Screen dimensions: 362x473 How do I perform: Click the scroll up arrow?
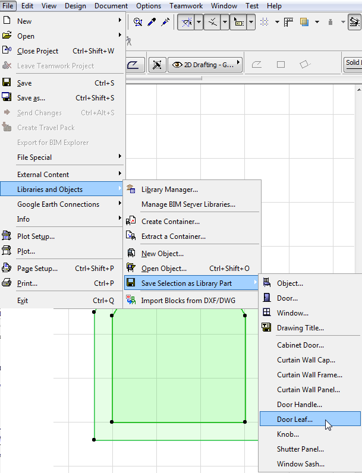pos(358,90)
